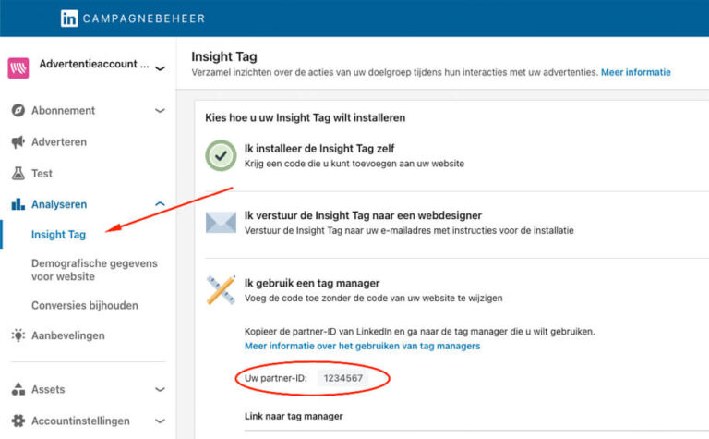
Task: Click the Analyseren bar chart icon
Action: (18, 204)
